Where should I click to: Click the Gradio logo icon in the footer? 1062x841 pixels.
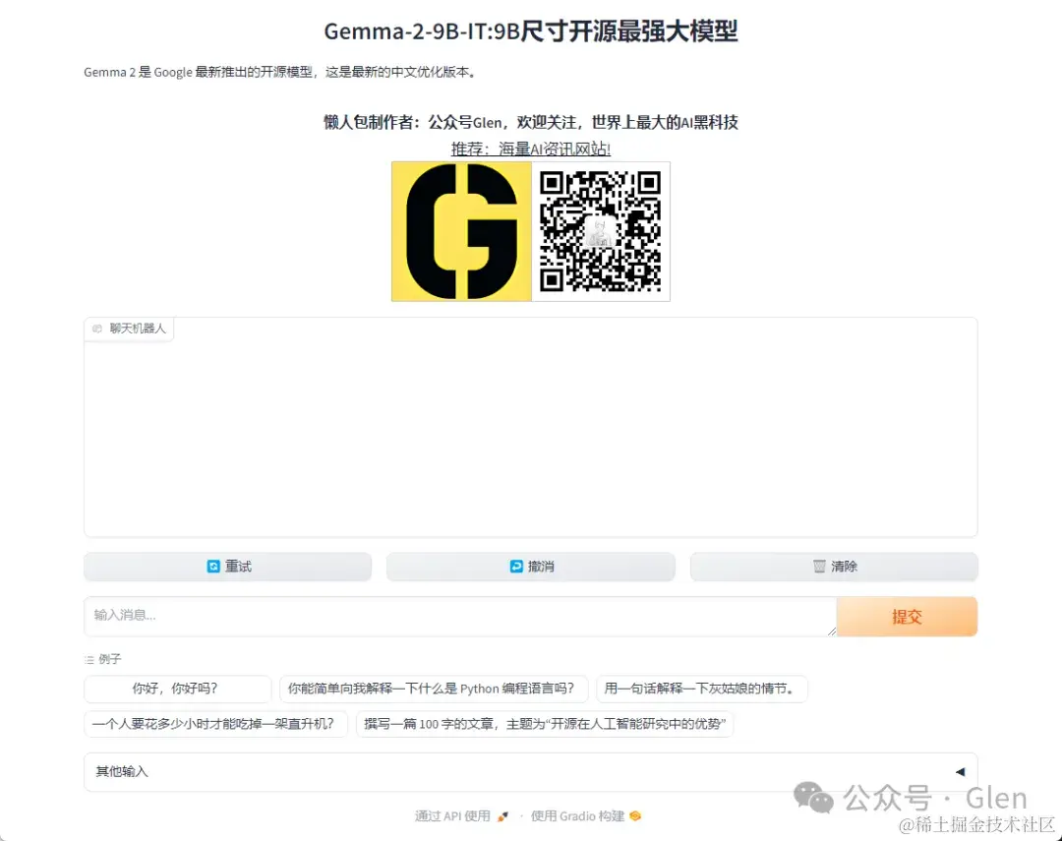634,816
